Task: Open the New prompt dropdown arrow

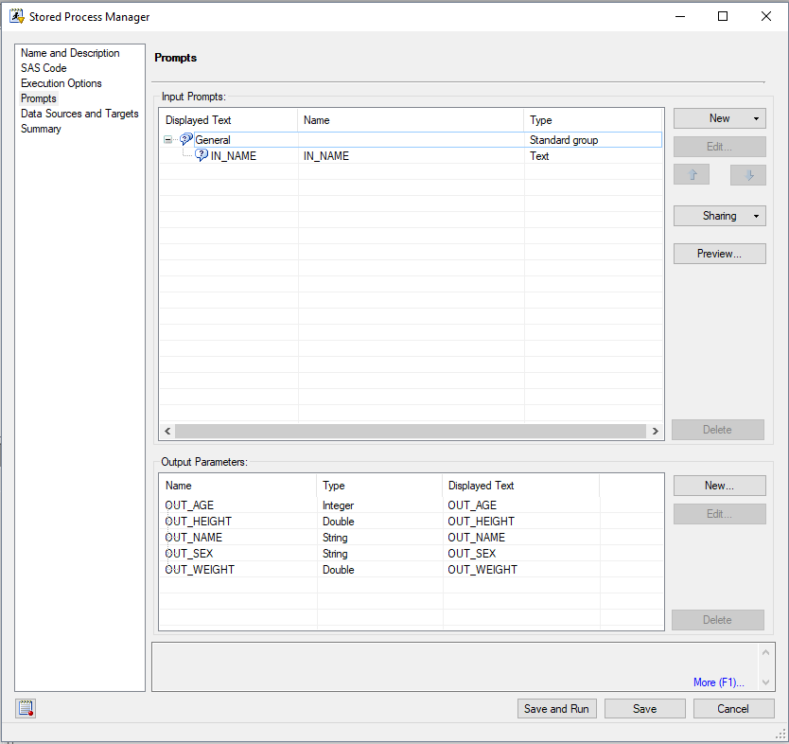Action: [x=757, y=117]
